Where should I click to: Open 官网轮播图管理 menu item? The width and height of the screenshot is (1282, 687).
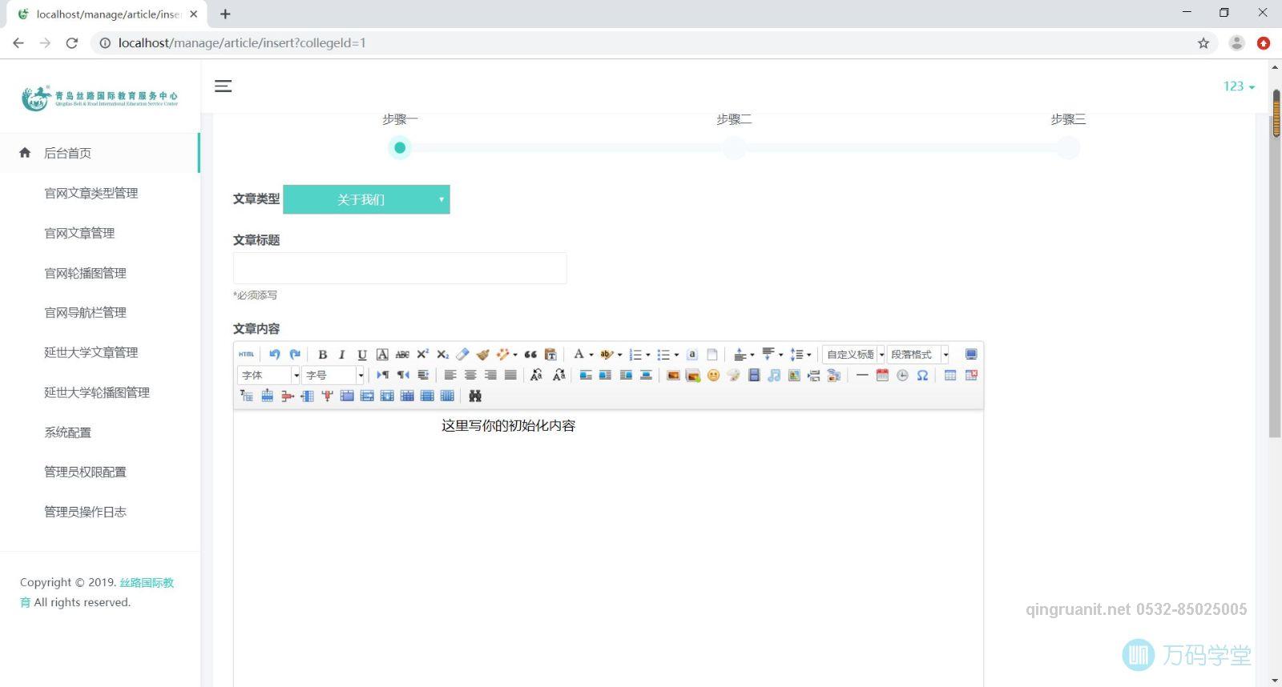[85, 273]
